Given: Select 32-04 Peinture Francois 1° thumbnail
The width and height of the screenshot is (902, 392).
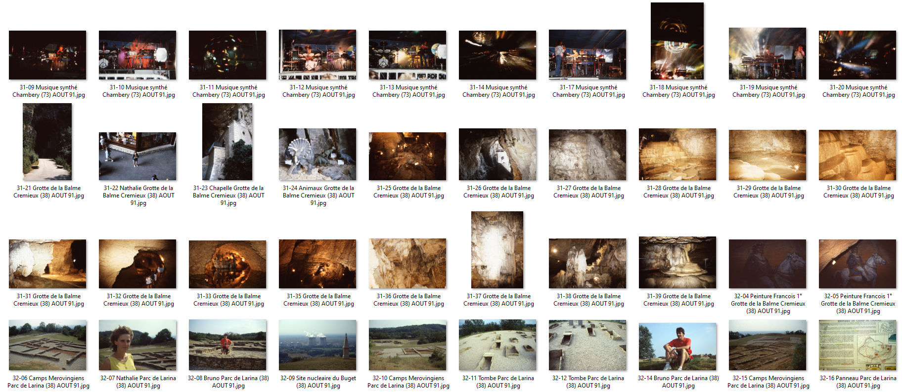Looking at the screenshot, I should click(x=767, y=264).
